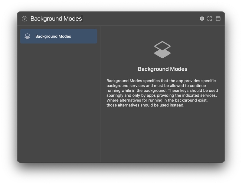The width and height of the screenshot is (242, 185).
Task: Toggle the details panel visibility icon
Action: (218, 19)
